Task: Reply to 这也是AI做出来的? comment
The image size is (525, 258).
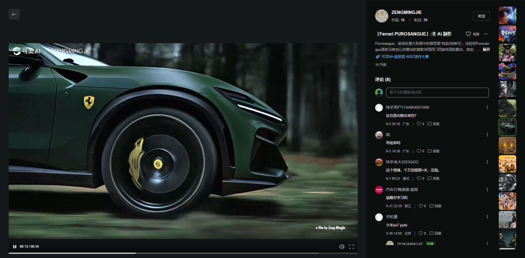Action: [x=434, y=124]
